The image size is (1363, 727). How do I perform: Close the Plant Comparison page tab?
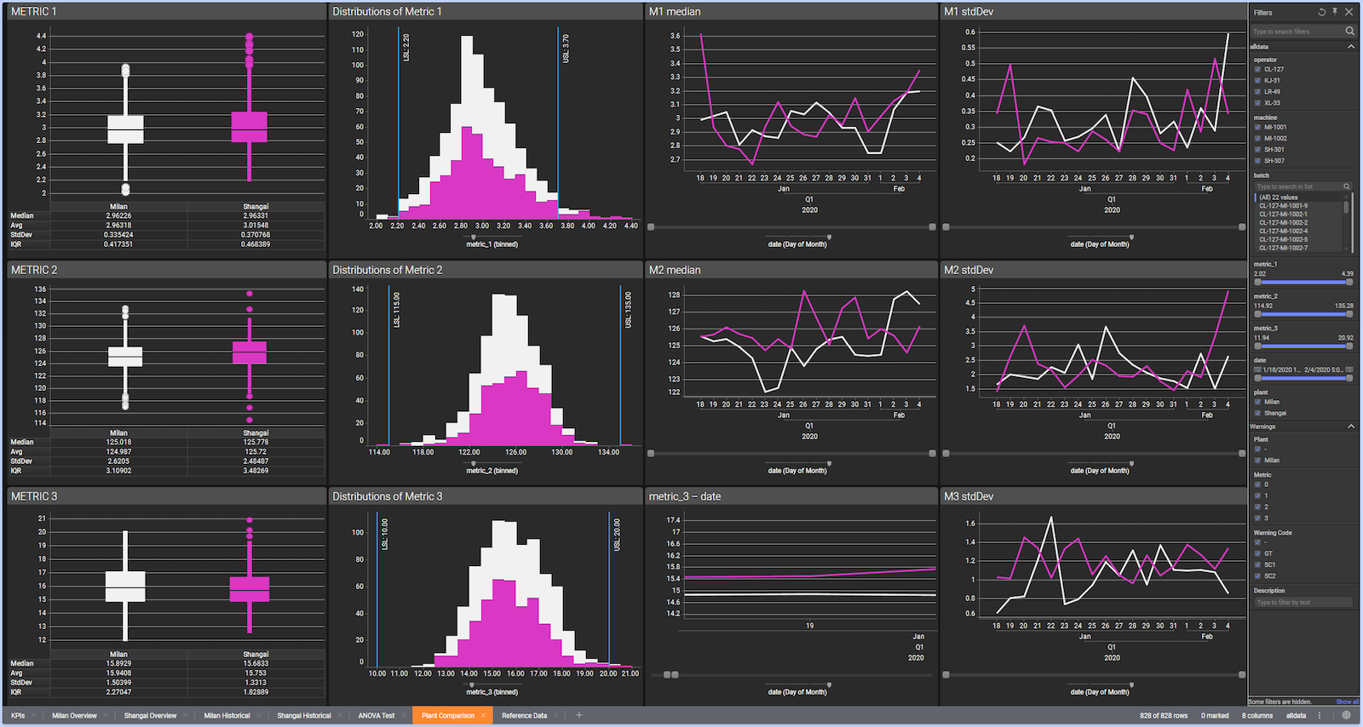pyautogui.click(x=483, y=716)
